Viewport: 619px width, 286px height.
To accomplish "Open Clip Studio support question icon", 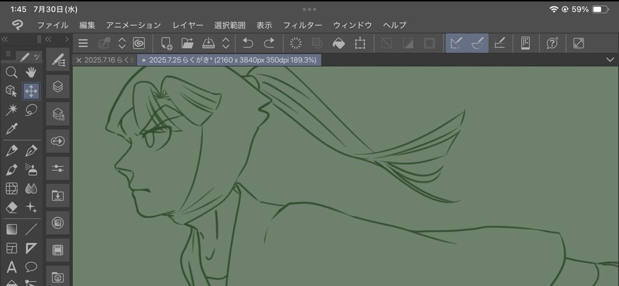I will tap(552, 43).
